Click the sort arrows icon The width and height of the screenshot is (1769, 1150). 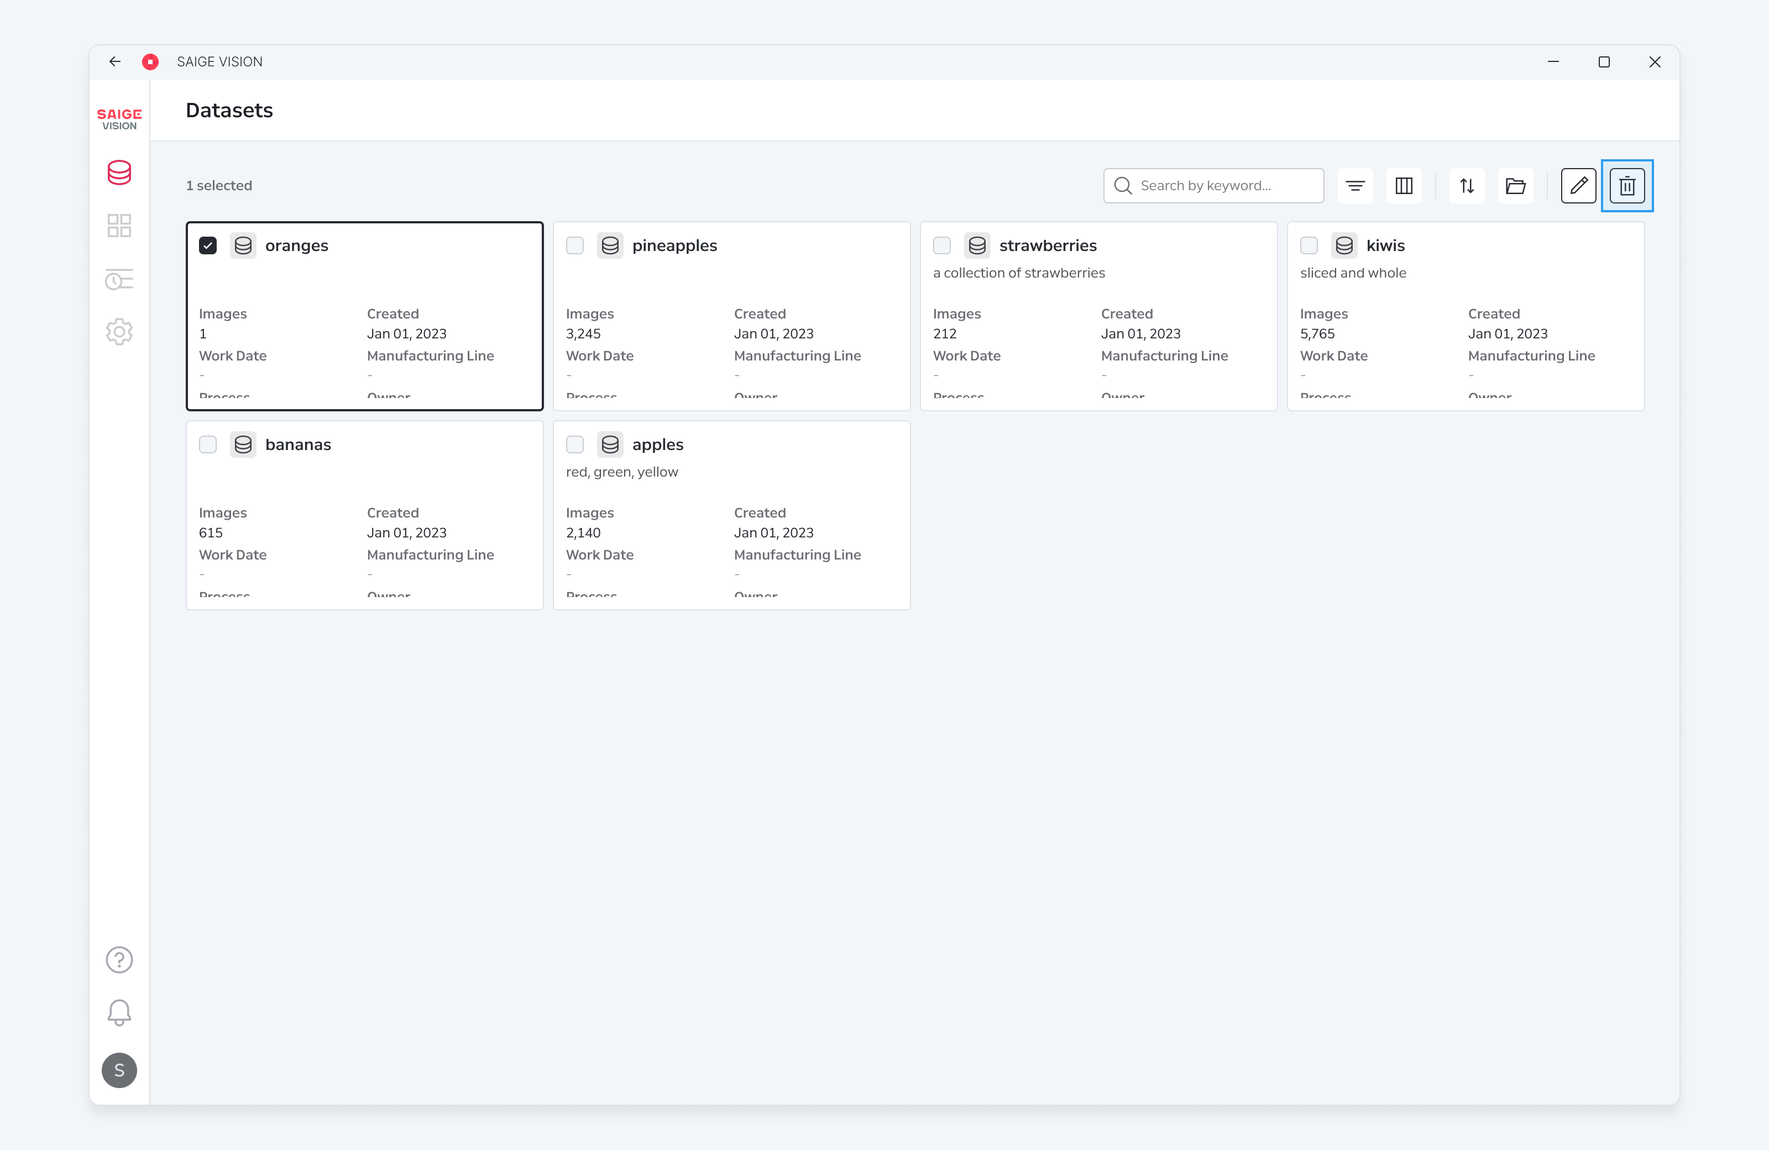click(x=1467, y=186)
